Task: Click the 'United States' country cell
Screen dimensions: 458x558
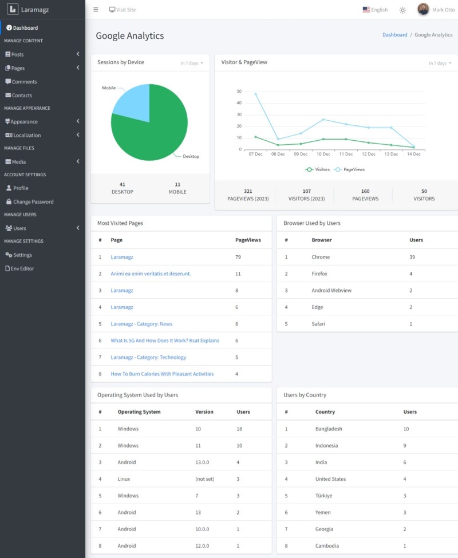Action: click(330, 479)
